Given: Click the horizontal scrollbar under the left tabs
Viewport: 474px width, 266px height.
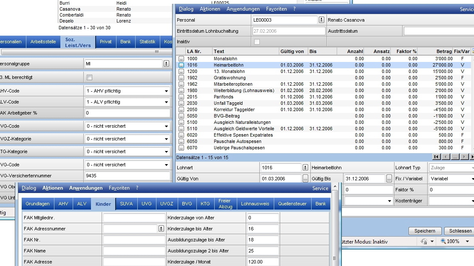Looking at the screenshot, I should (86, 52).
